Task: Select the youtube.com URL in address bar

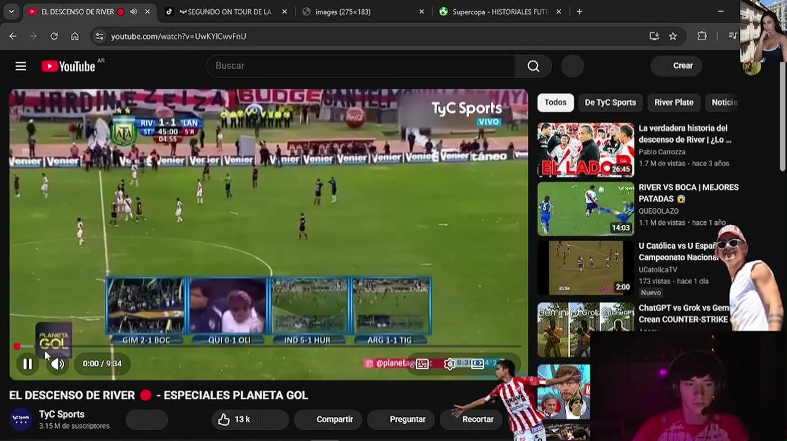Action: point(178,36)
